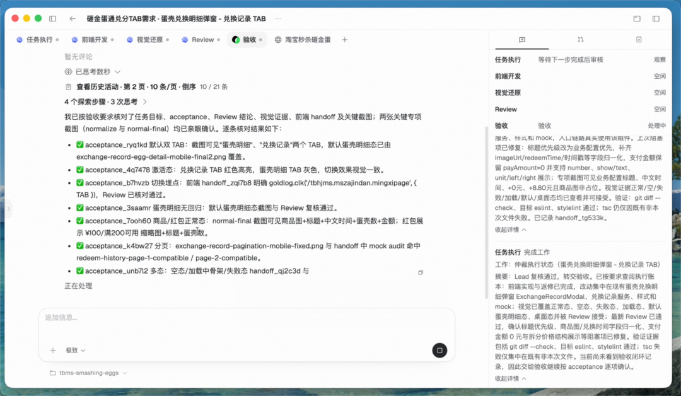Click the bottom panel layout icon at top right
Screen dimensions: 681x396
point(637,19)
